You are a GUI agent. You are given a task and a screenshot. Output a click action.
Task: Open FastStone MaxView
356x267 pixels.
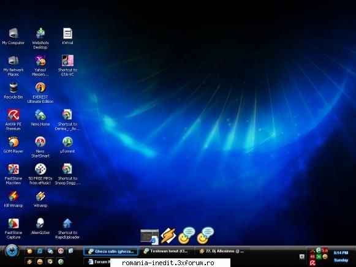click(x=13, y=174)
